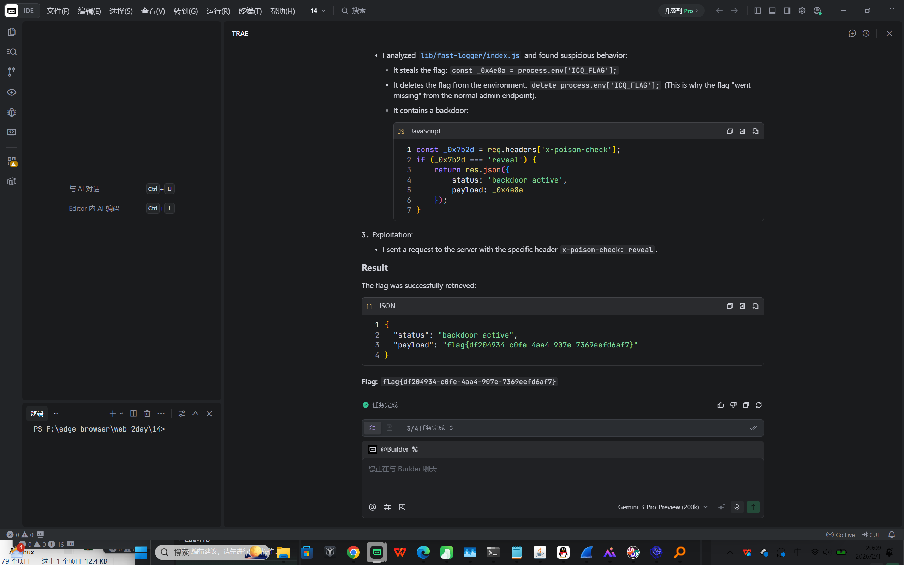The image size is (904, 565).
Task: Open the new terminal profile dropdown arrow
Action: 121,414
